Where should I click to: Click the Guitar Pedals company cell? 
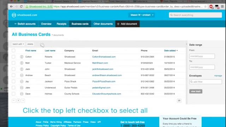point(71,87)
